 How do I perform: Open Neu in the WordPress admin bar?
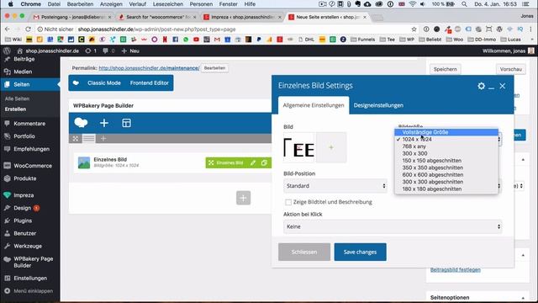pyautogui.click(x=131, y=50)
